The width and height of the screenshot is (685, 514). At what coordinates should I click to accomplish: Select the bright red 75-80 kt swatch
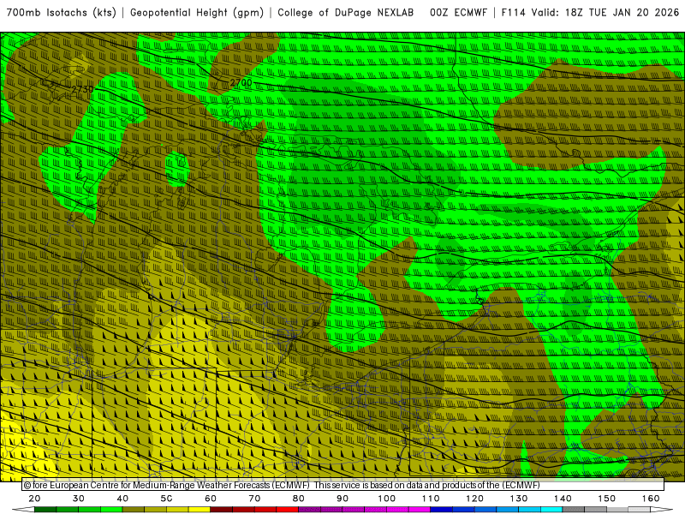tap(288, 510)
